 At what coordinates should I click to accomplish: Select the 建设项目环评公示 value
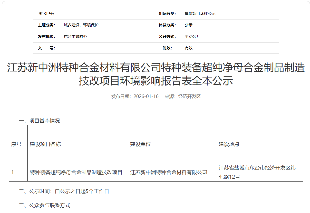point(200,14)
